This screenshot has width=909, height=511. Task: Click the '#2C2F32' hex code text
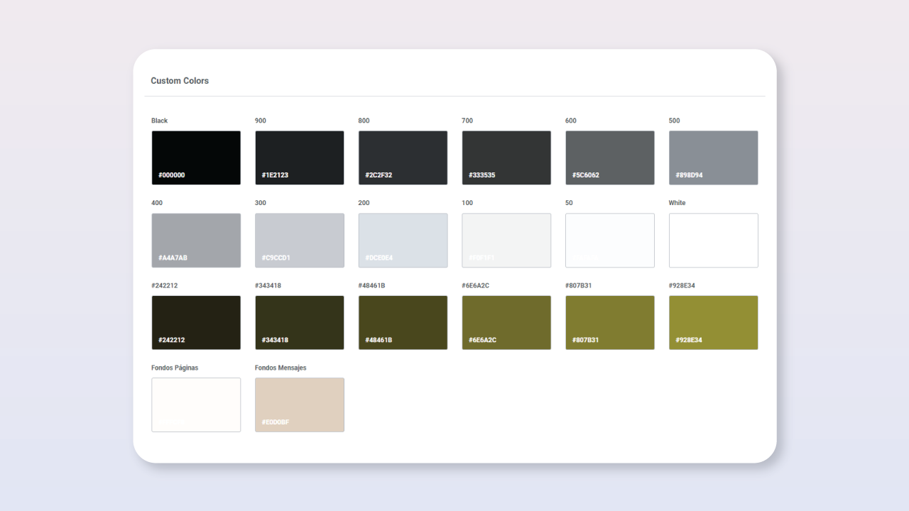379,175
